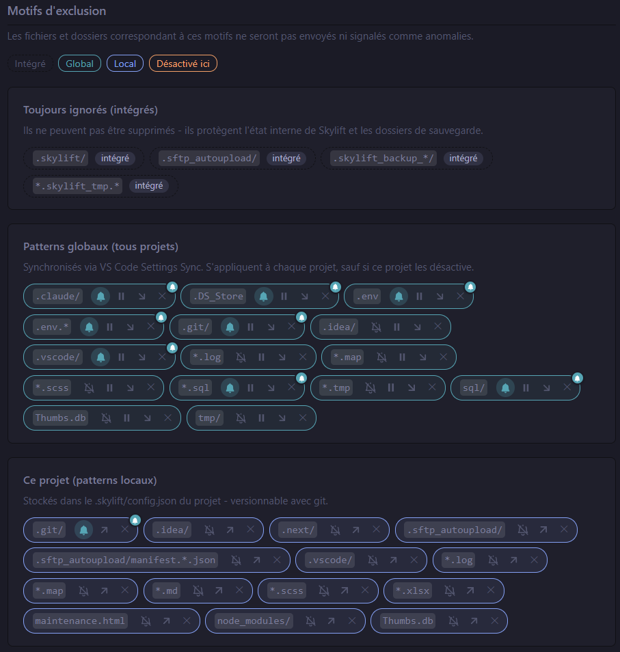Delete the .DS_Store global pattern

tap(325, 297)
